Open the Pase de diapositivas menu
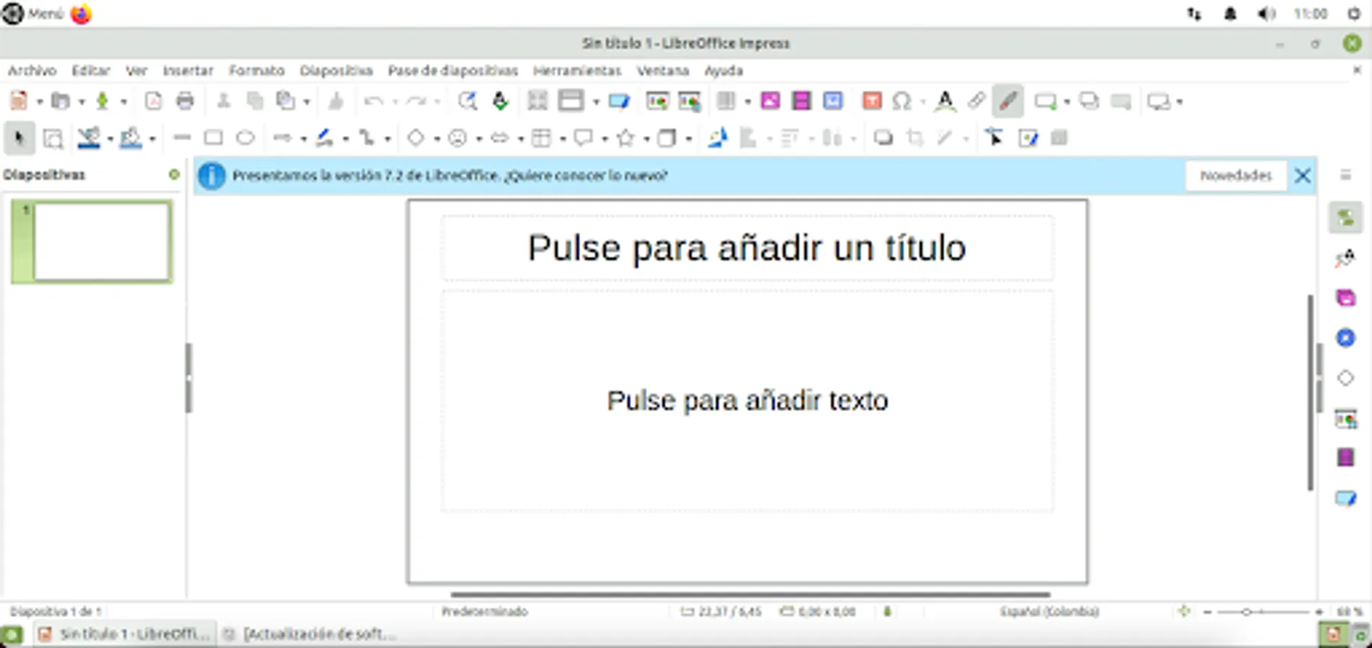1372x648 pixels. click(x=453, y=71)
